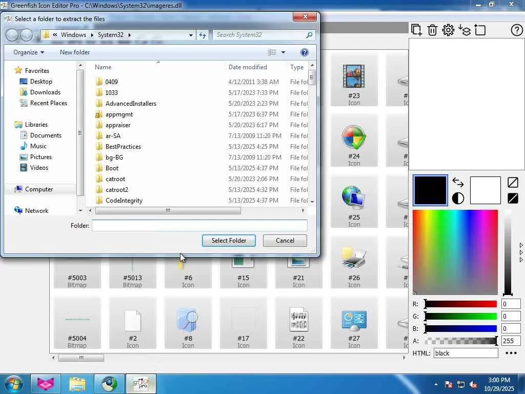
Task: Open the Organize dropdown menu
Action: (x=29, y=52)
